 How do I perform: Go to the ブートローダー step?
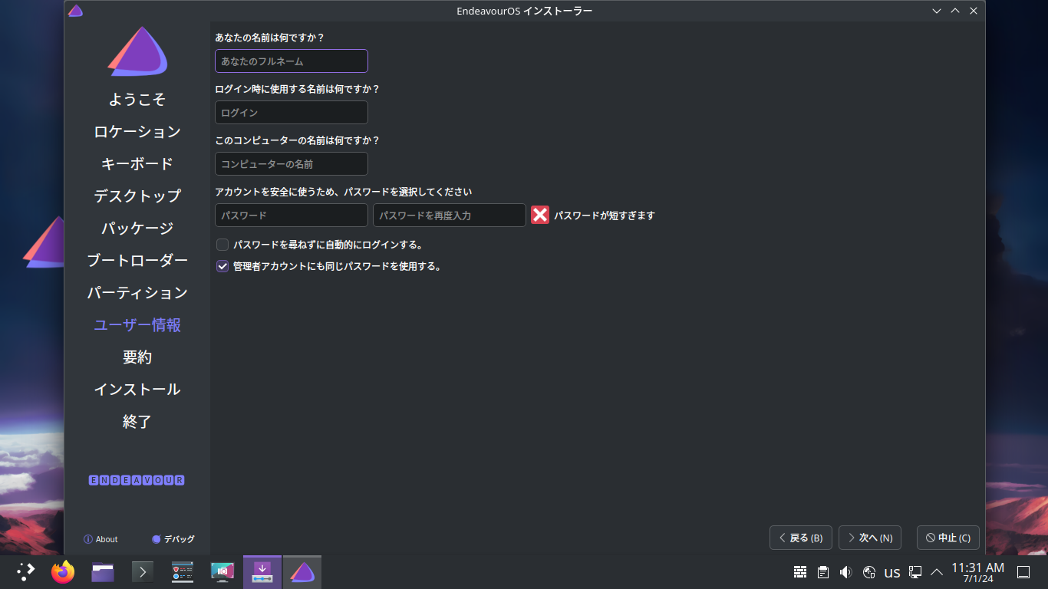pos(137,261)
